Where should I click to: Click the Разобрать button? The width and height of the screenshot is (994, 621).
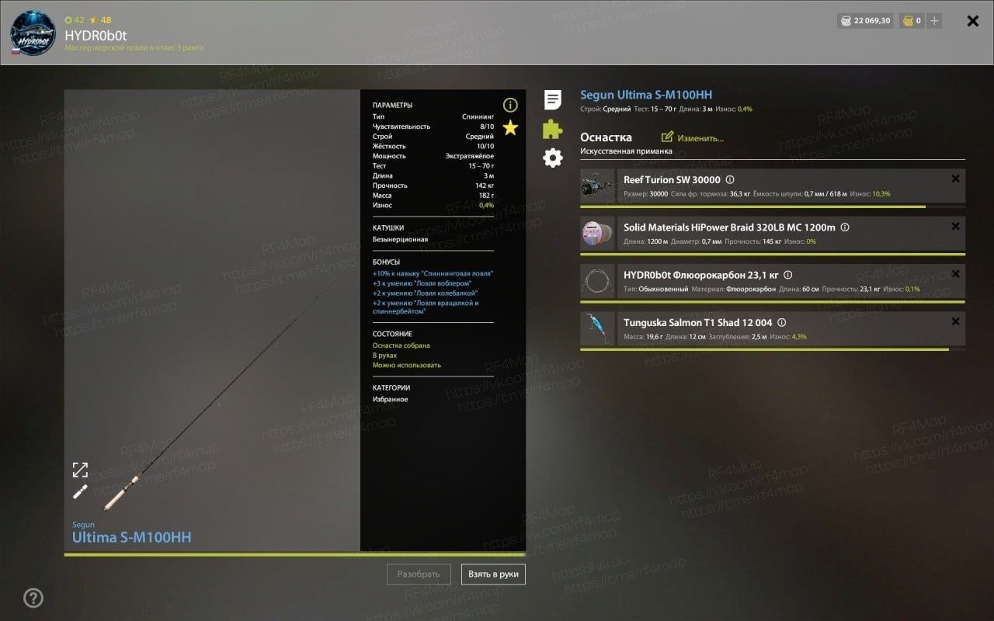pyautogui.click(x=419, y=574)
